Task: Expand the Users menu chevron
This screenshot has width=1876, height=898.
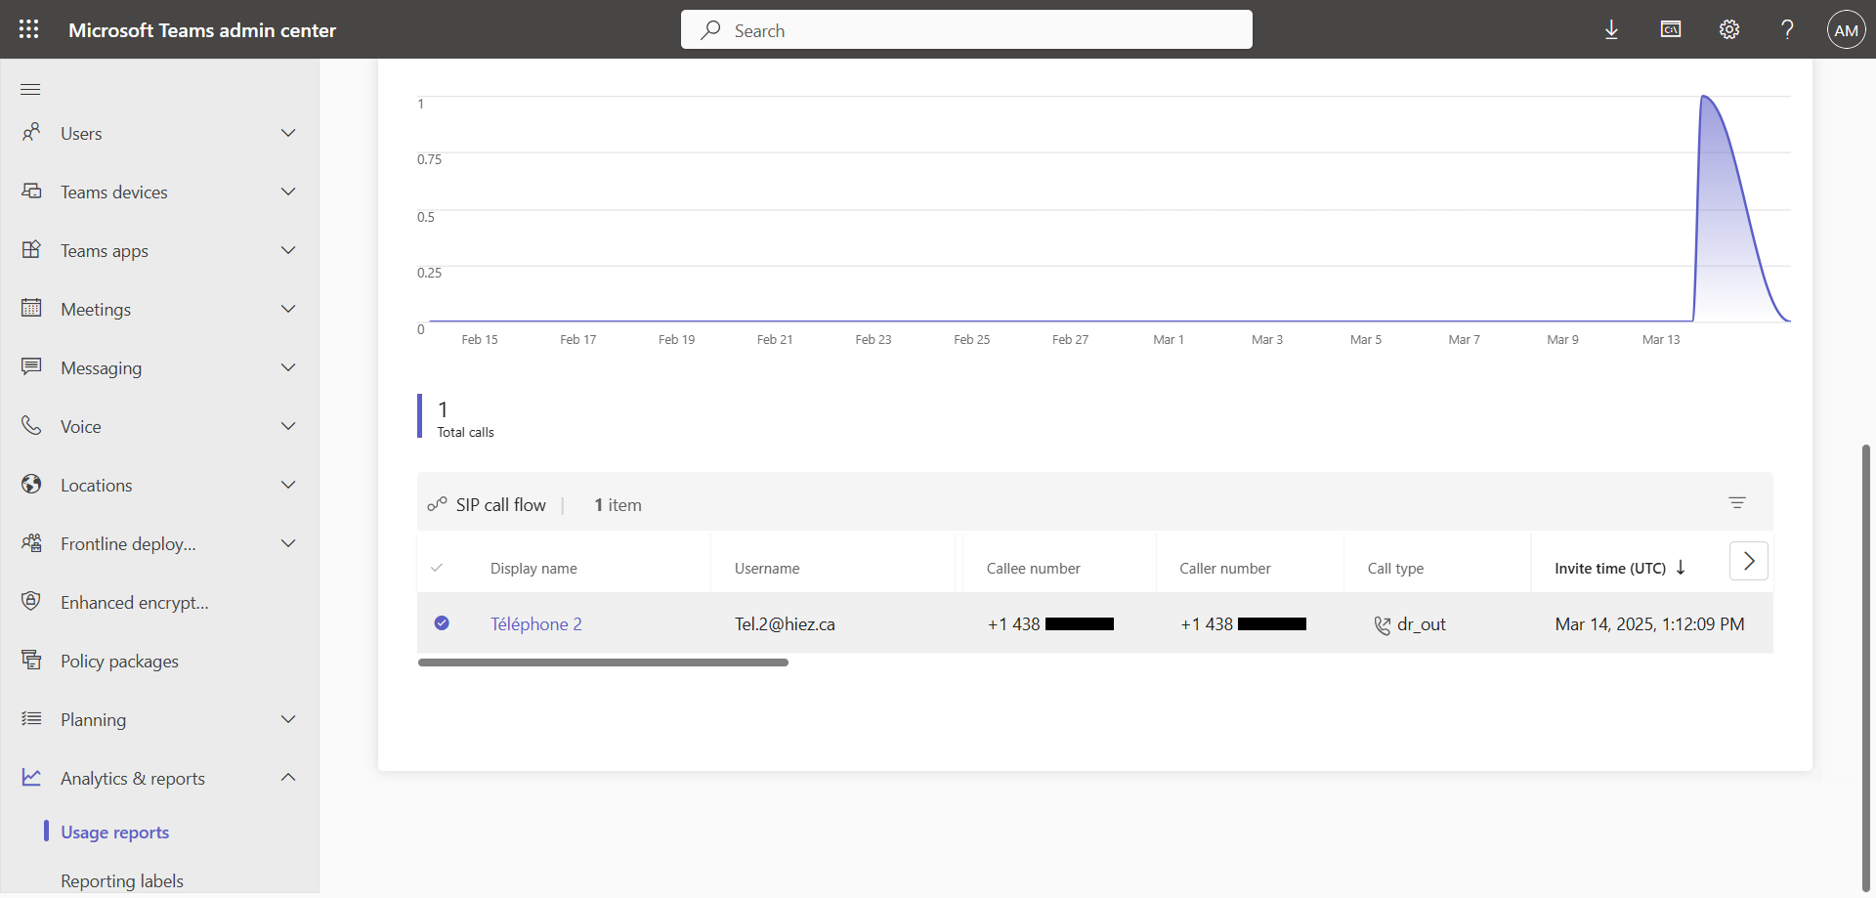Action: pos(288,133)
